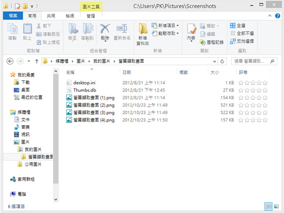Screen dimensions: 284x213
Task: Switch to the 檢視 (View) tab
Action: [x=70, y=16]
